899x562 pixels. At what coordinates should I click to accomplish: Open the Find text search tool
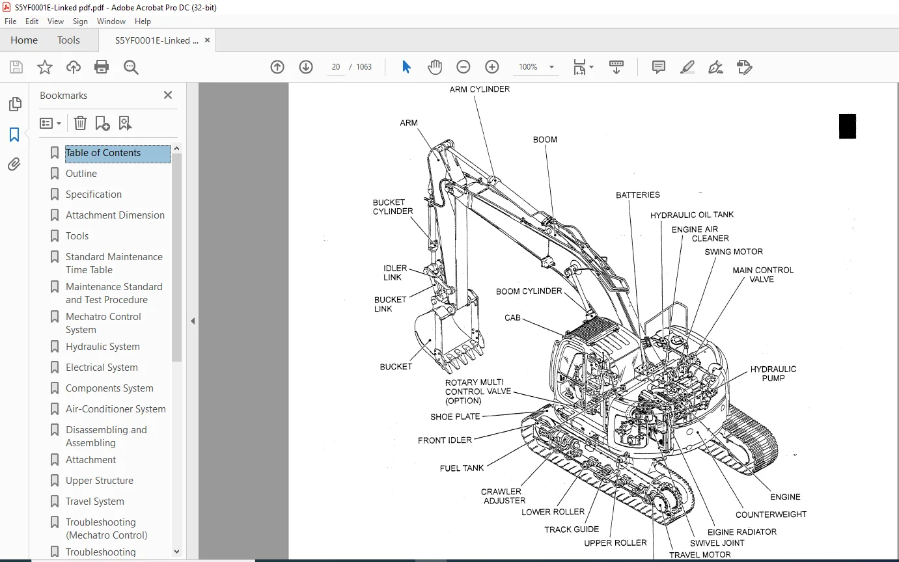[x=131, y=67]
